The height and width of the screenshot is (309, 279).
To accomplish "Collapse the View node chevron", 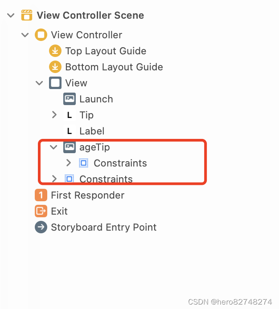I will click(39, 83).
